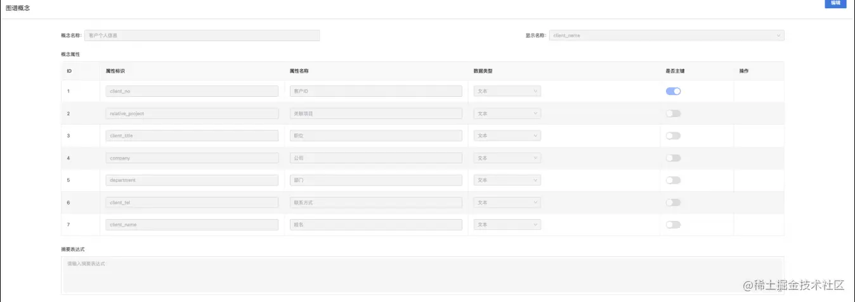
Task: Toggle primary key switch for client_tel row
Action: tap(673, 202)
